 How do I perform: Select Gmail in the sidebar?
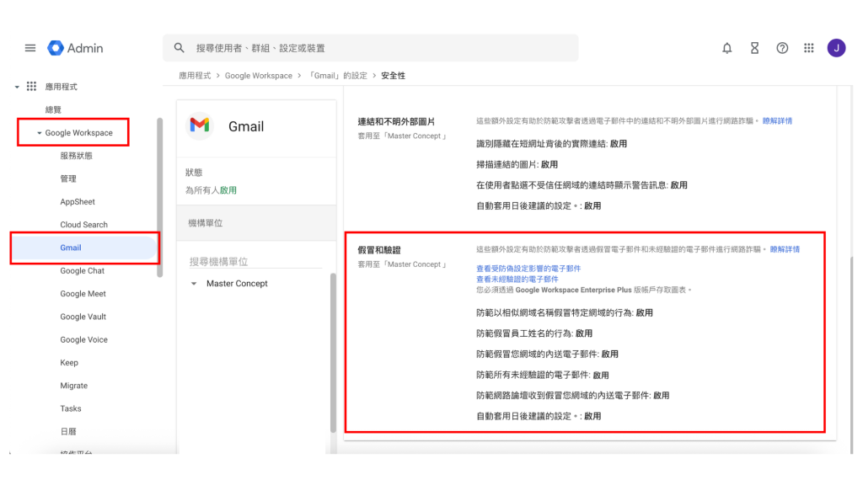[x=84, y=248]
